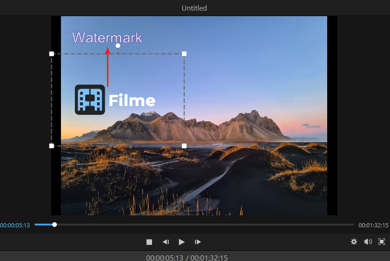
Task: Click the blue current time 00:00:05:13
Action: tap(15, 225)
